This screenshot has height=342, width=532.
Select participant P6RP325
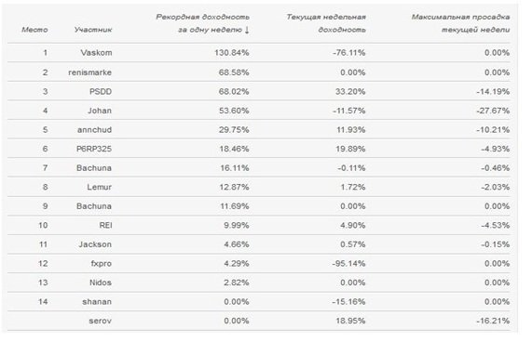click(x=94, y=149)
